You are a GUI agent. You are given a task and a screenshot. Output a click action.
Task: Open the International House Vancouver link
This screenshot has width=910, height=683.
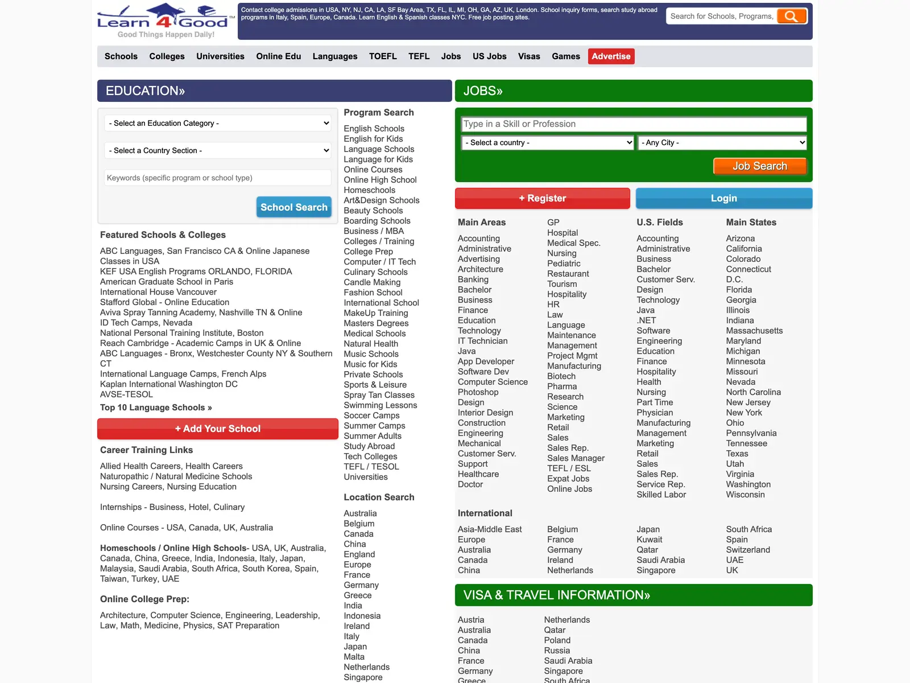[x=158, y=292]
